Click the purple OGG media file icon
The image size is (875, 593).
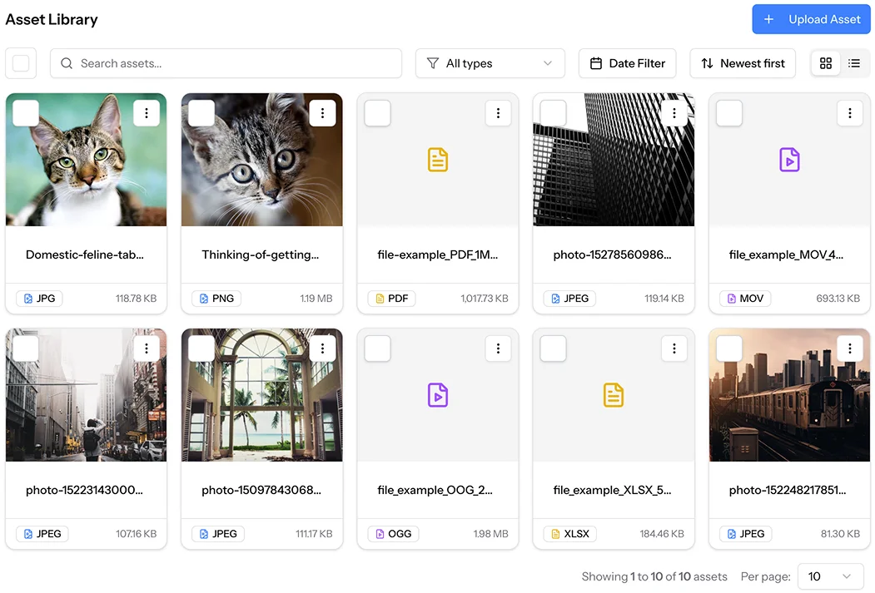coord(438,395)
